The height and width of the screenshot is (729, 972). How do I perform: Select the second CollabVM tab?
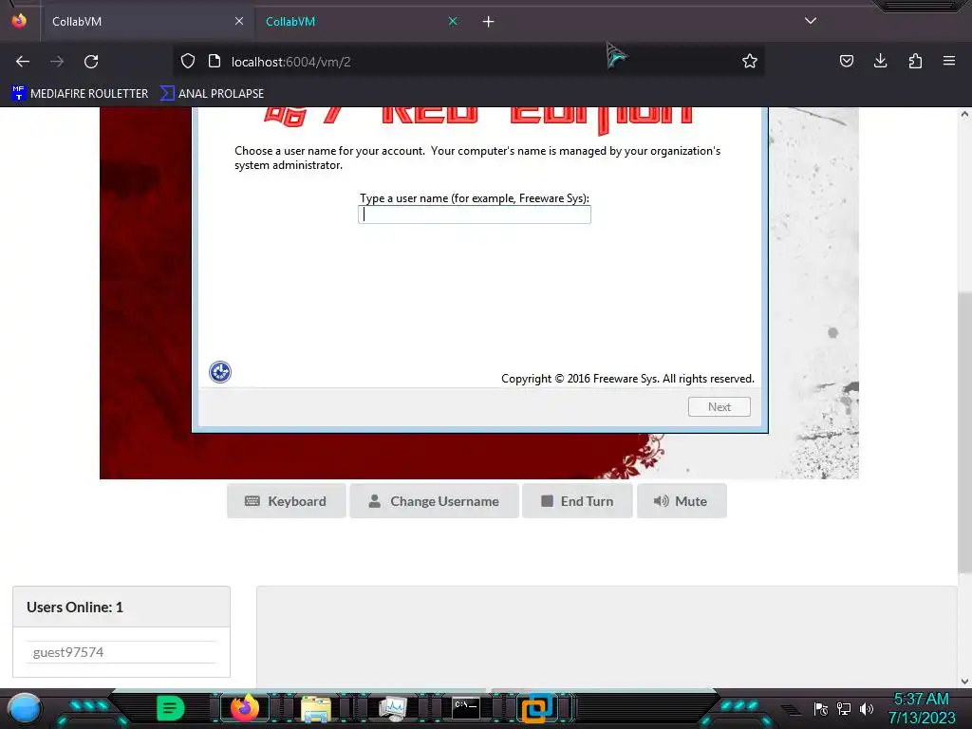361,22
